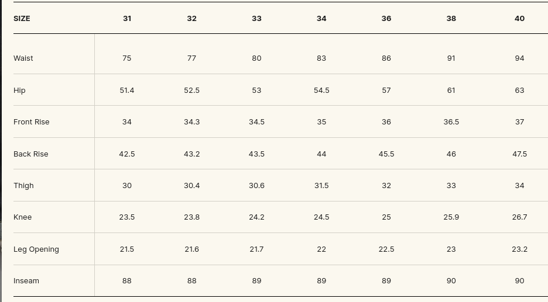This screenshot has width=548, height=302.
Task: Click leg opening value 22.5
Action: [x=386, y=249]
